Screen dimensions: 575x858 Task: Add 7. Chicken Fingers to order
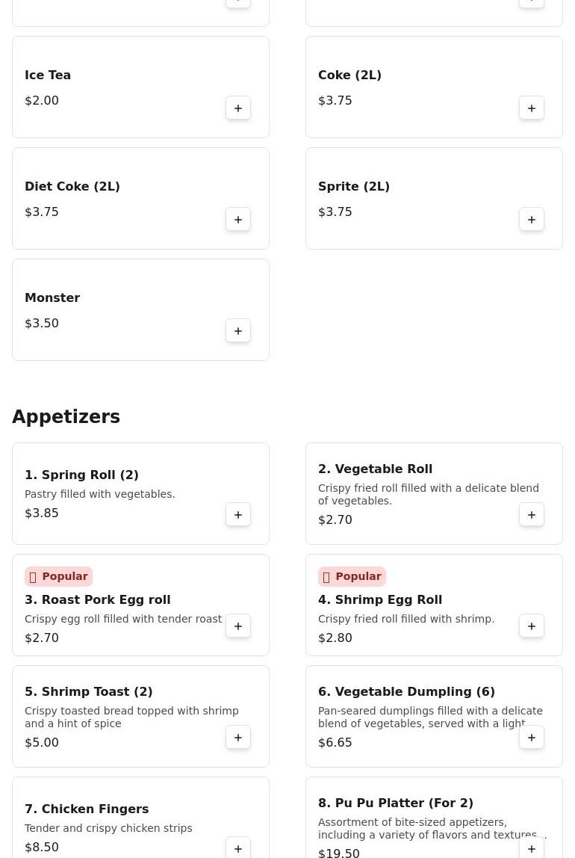tap(238, 849)
